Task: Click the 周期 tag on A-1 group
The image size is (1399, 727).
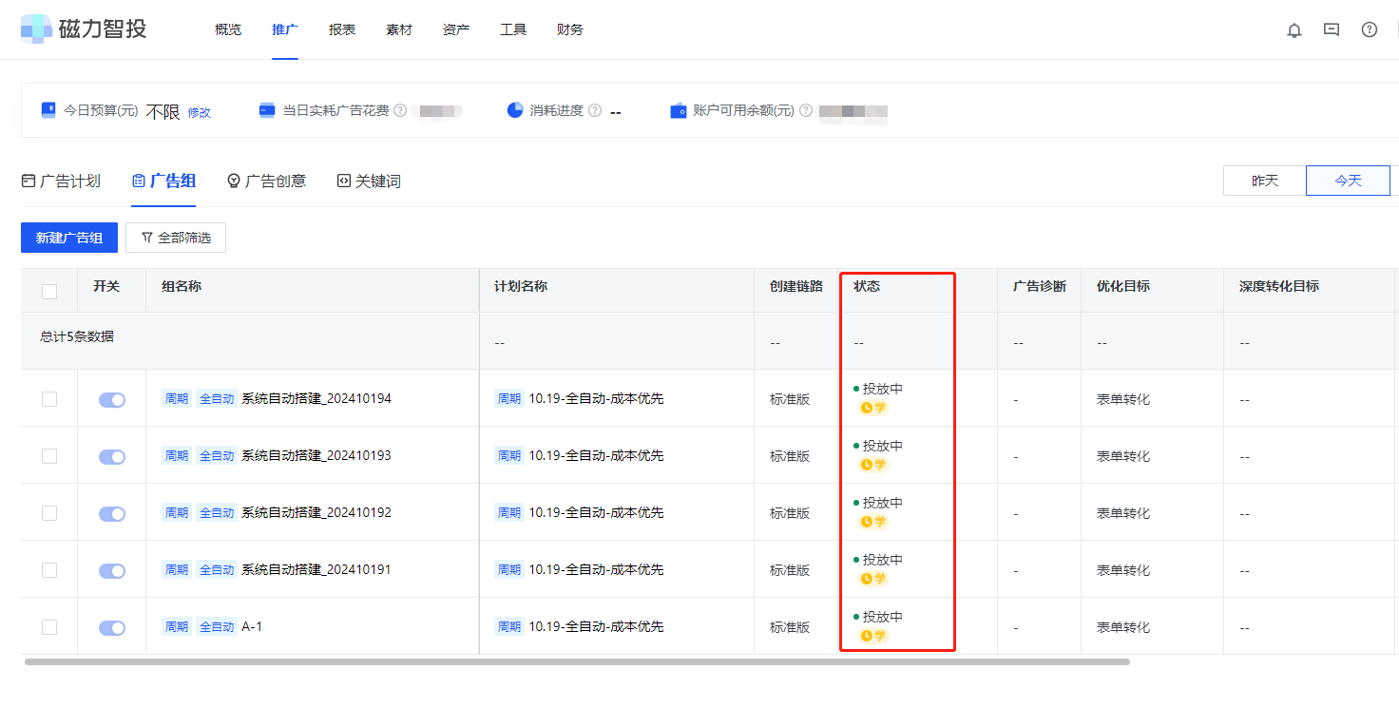Action: 175,627
